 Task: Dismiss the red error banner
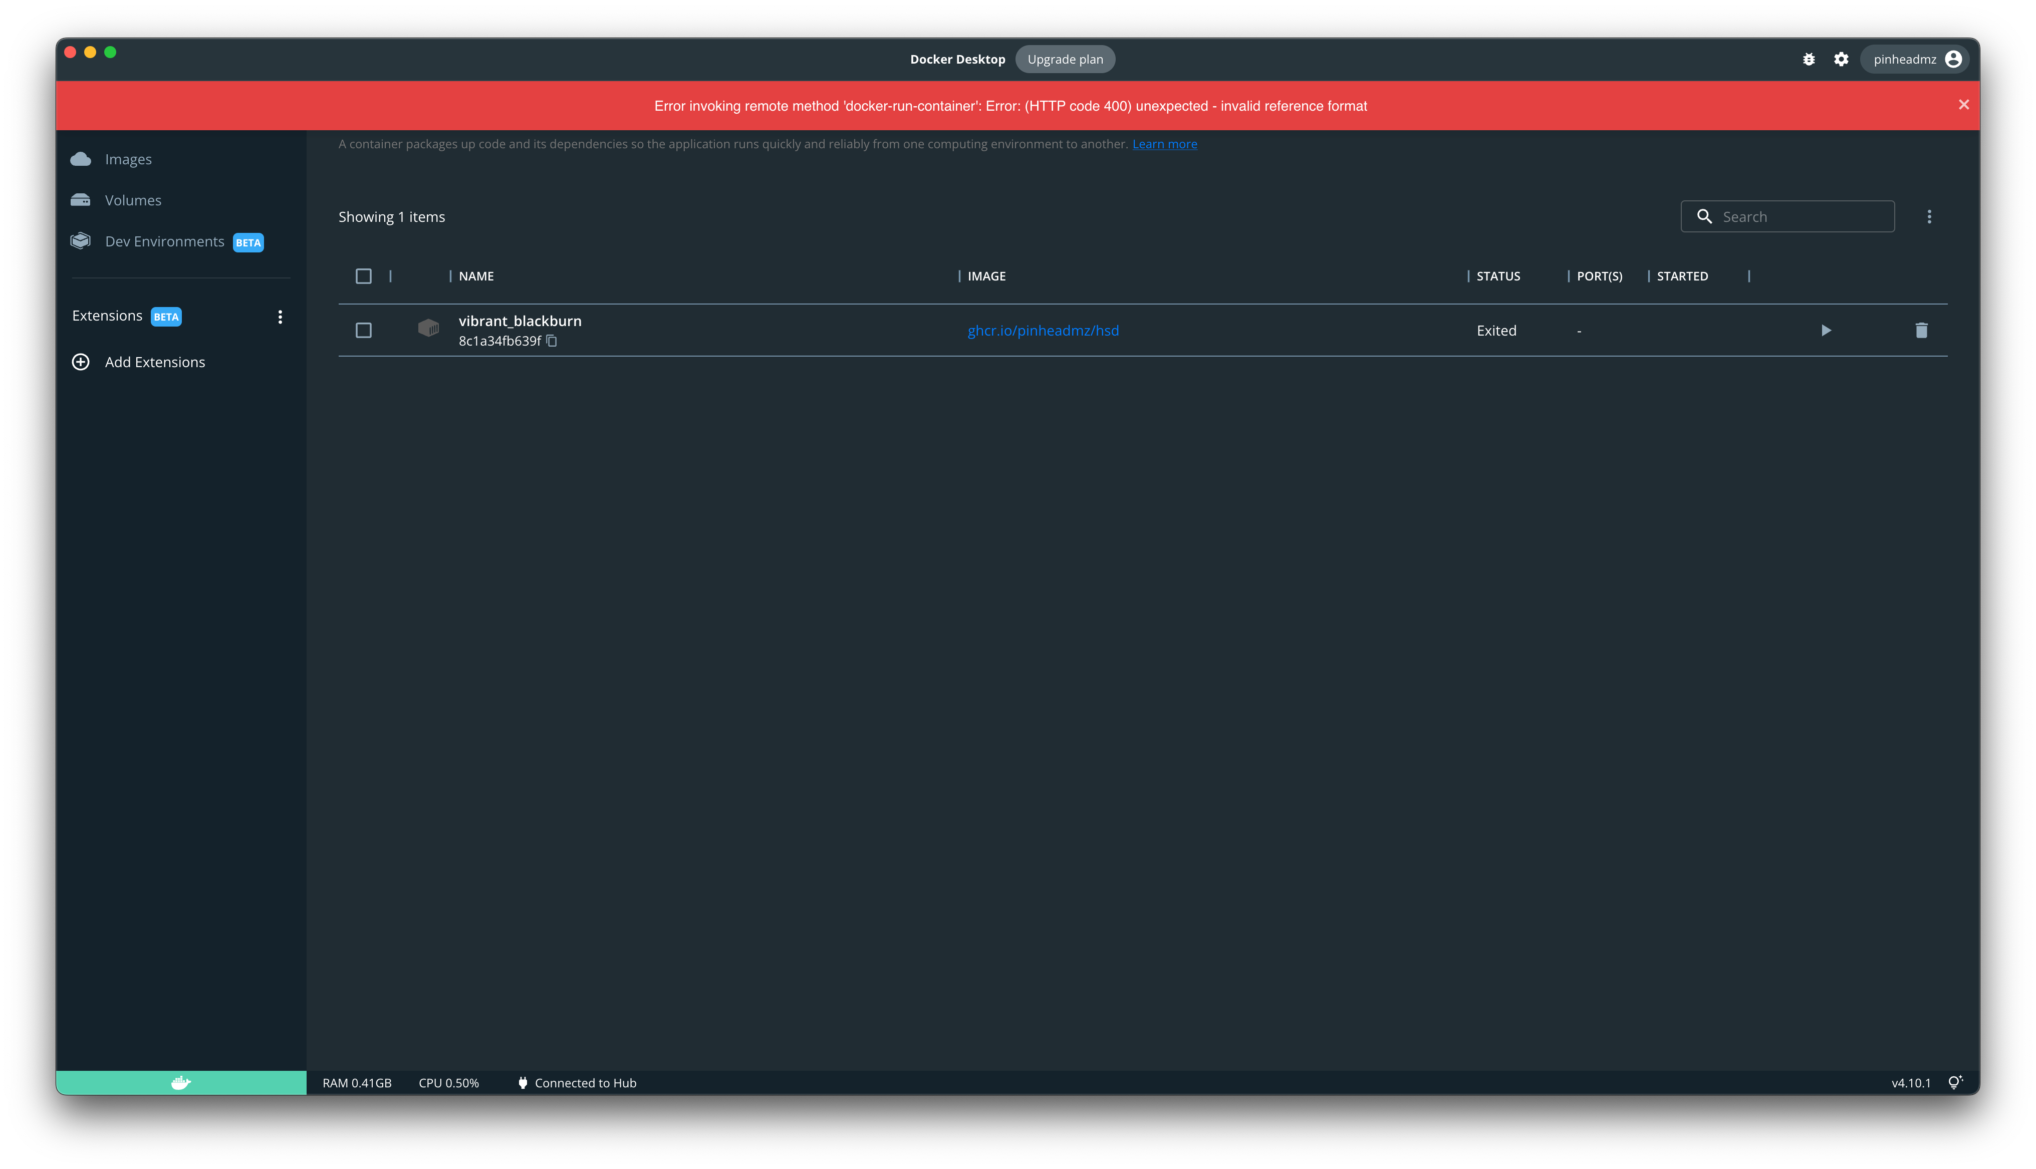click(1964, 105)
